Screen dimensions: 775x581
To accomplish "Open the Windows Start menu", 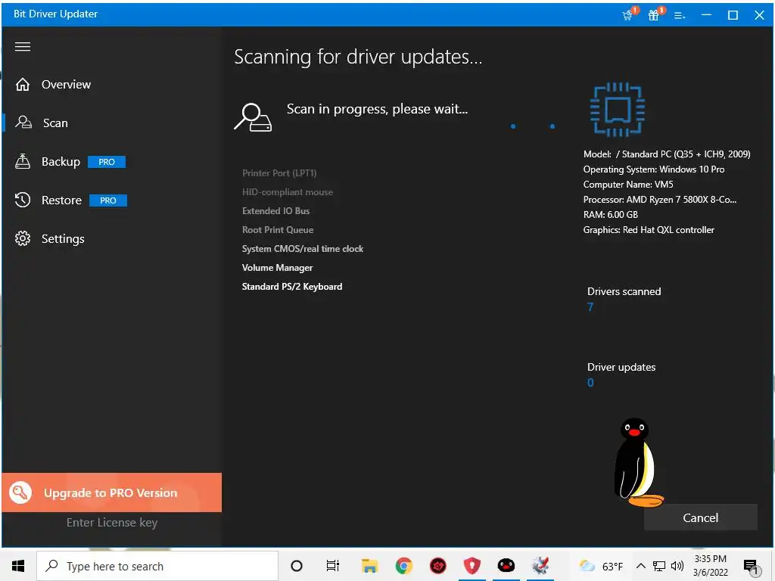I will coord(18,566).
